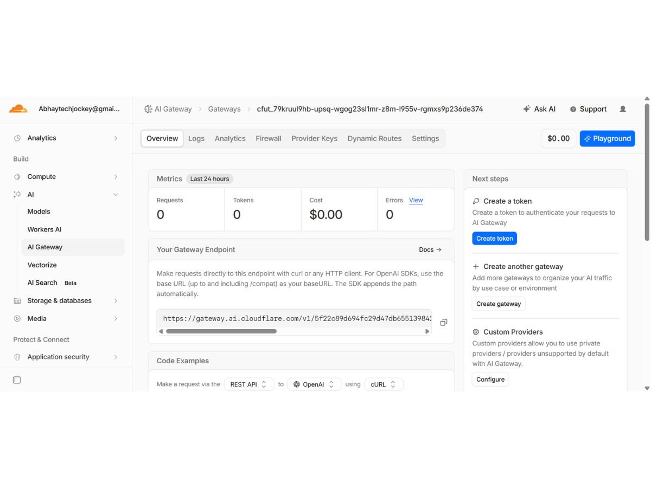The image size is (651, 488).
Task: Expand the Application security section
Action: [116, 357]
